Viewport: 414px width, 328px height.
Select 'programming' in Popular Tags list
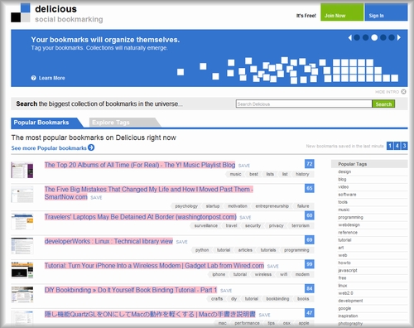click(350, 217)
